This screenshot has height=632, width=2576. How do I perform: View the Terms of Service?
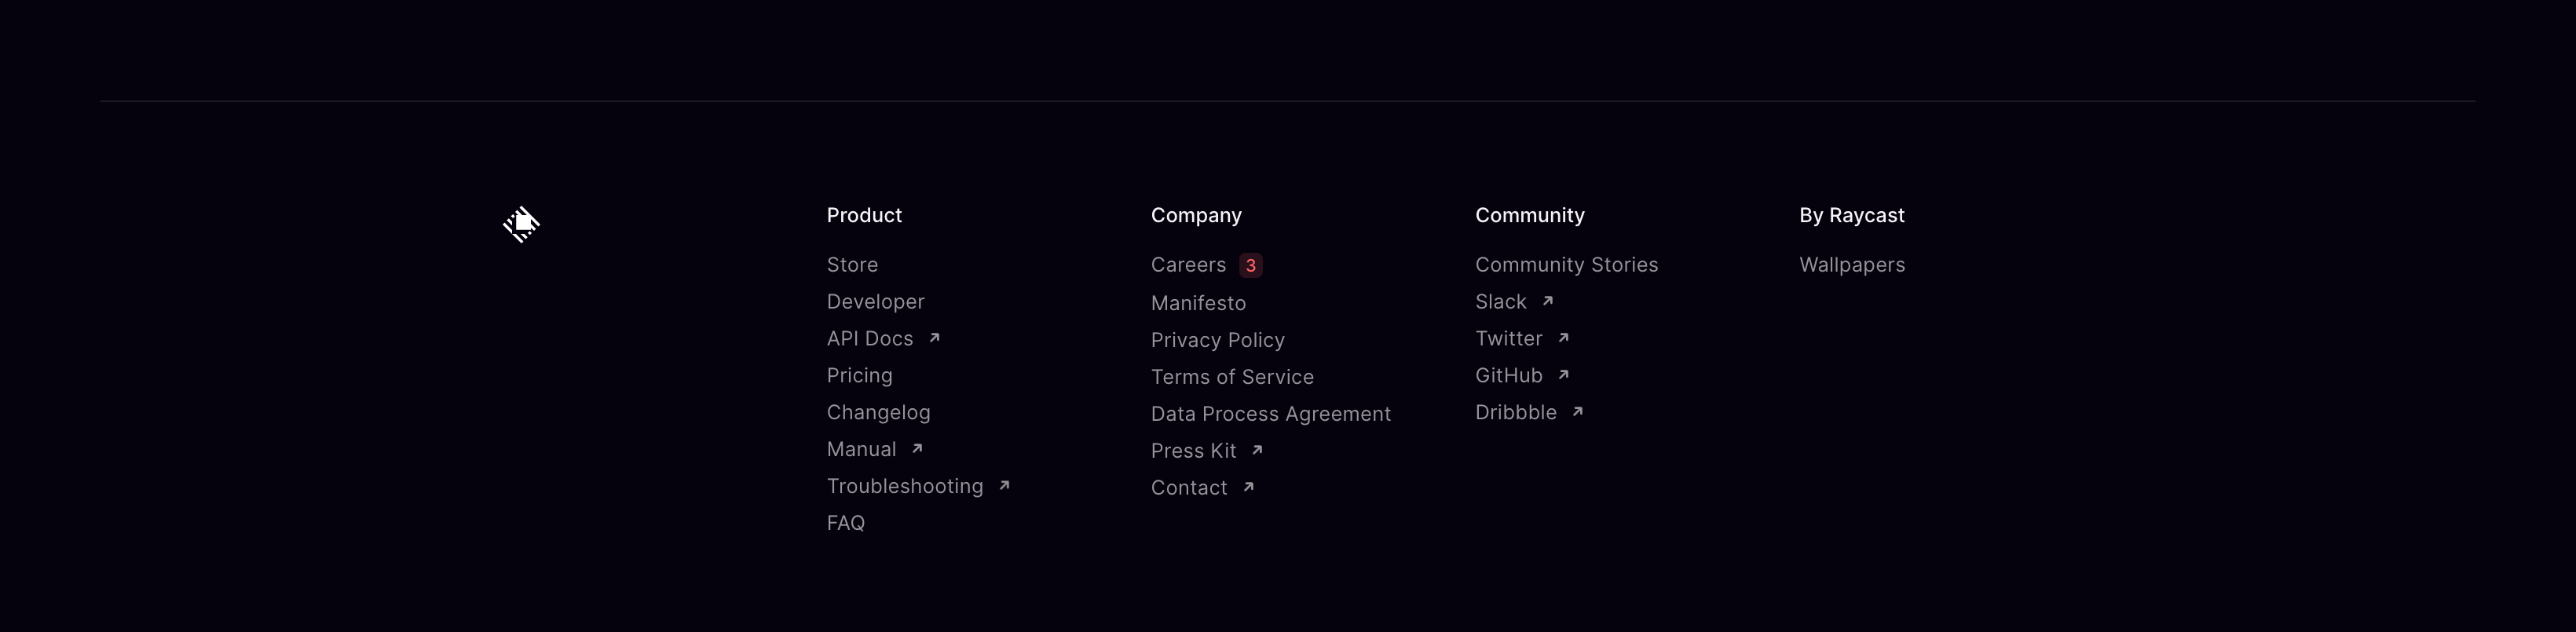coord(1232,377)
